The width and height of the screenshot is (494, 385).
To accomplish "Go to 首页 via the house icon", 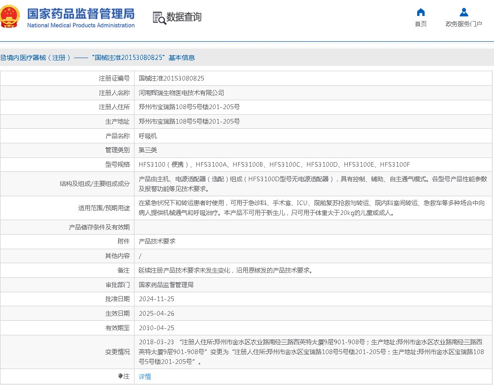I will point(420,12).
